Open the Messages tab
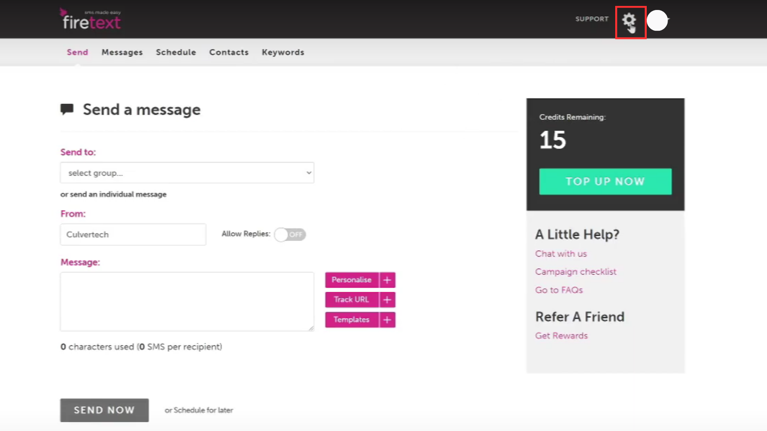 tap(122, 52)
